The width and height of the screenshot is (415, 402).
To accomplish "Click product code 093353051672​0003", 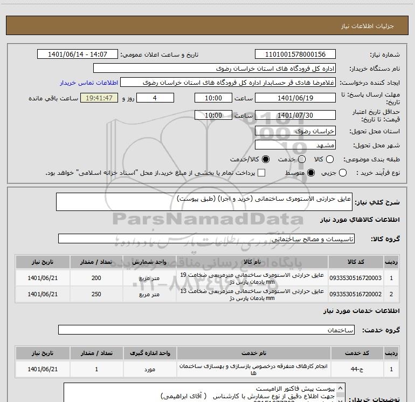I will click(356, 278).
